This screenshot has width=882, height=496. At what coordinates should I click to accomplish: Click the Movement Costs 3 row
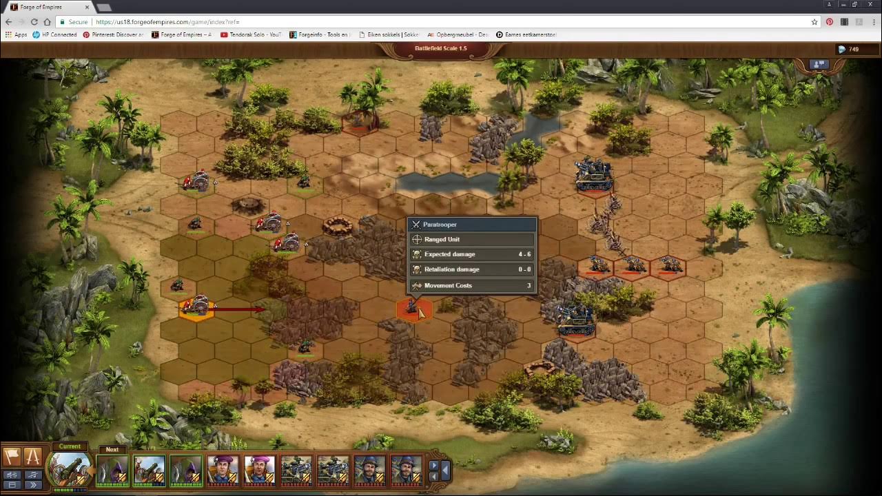point(472,285)
